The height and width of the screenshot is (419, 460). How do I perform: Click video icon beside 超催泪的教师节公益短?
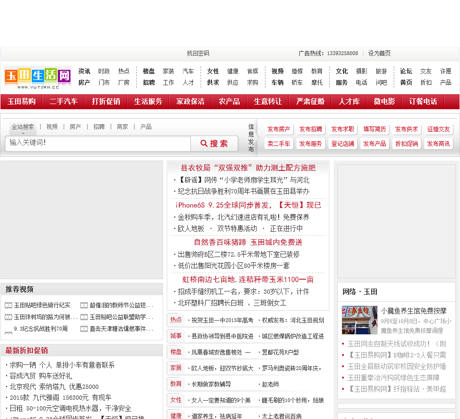click(x=84, y=305)
